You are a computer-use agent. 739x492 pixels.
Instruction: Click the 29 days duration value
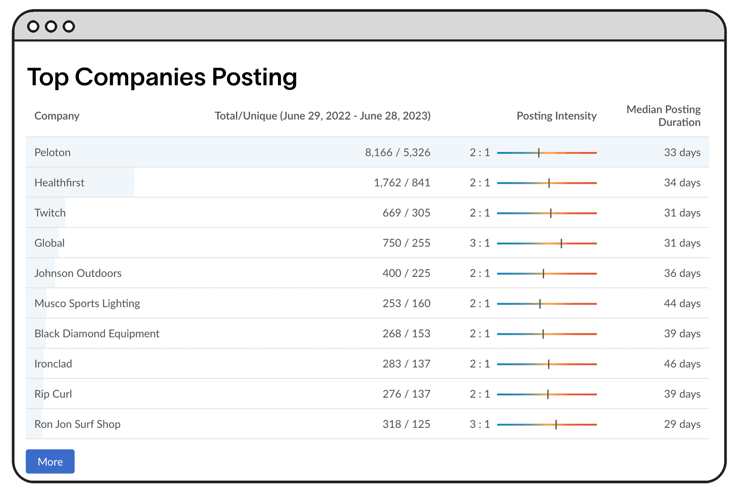pos(682,424)
